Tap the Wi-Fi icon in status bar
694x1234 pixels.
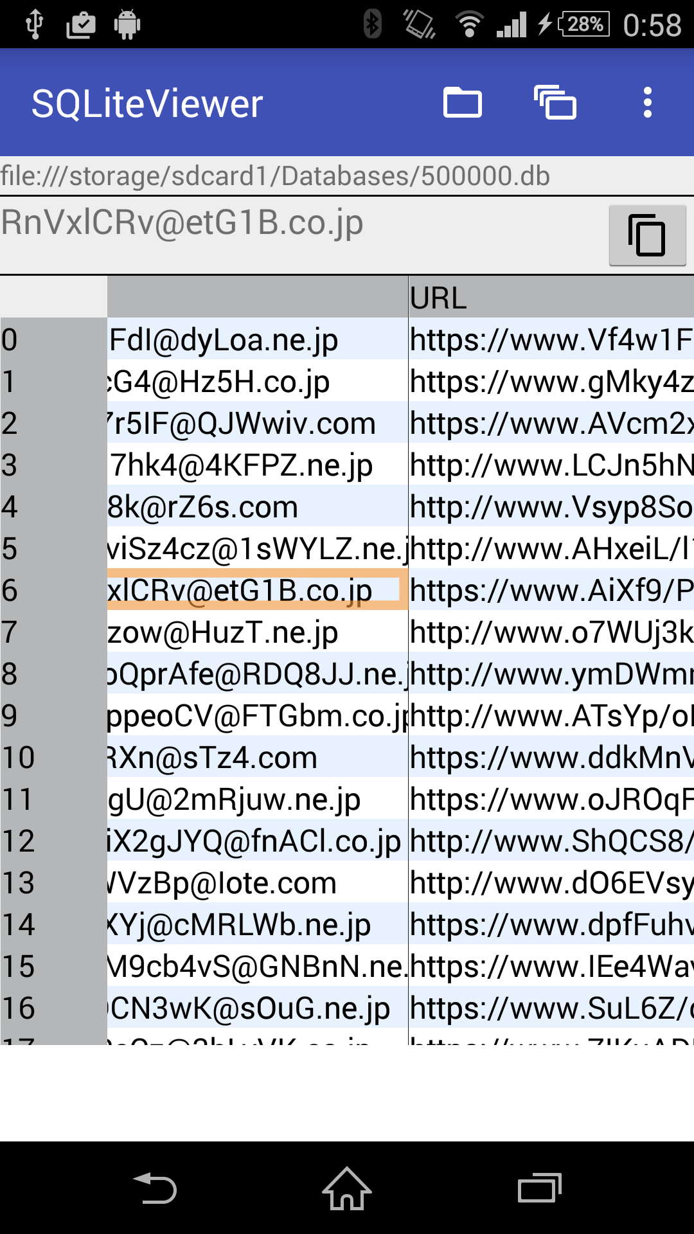(469, 24)
